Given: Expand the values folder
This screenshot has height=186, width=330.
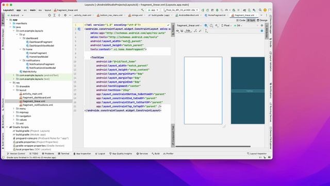Looking at the screenshot, I should pyautogui.click(x=14, y=120).
